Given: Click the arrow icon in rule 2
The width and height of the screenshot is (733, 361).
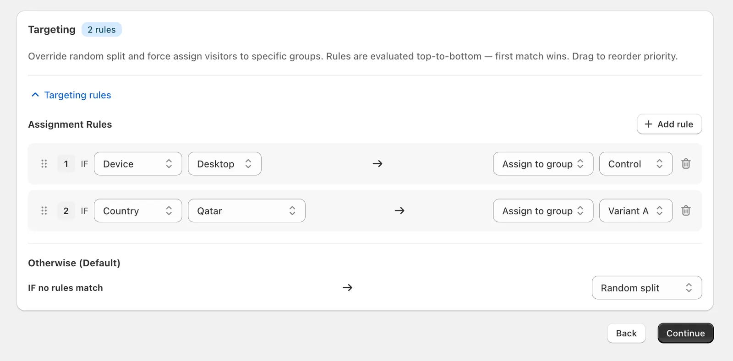Looking at the screenshot, I should tap(399, 210).
